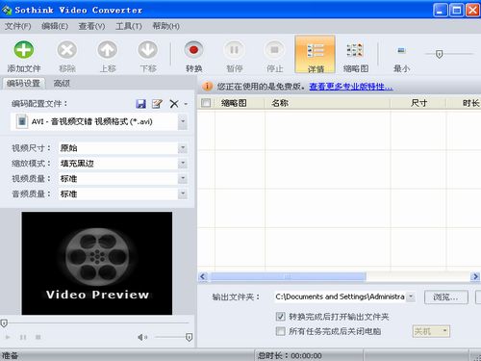Click the Stop (停止) toolbar icon

point(274,50)
